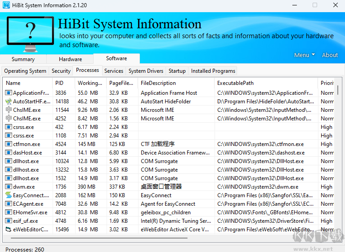Click the 'geleibox_pc_children' description

166,212
